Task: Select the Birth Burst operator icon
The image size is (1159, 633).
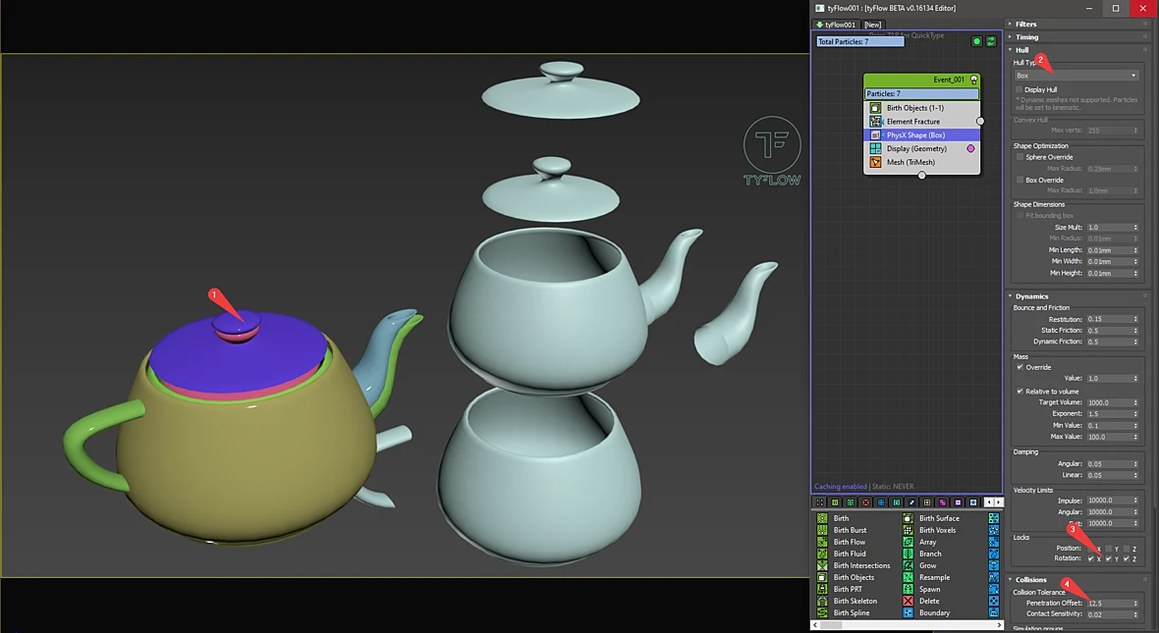Action: pyautogui.click(x=822, y=530)
